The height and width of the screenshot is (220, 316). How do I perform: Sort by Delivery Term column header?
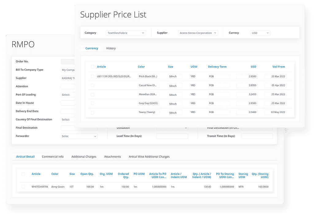pyautogui.click(x=217, y=67)
